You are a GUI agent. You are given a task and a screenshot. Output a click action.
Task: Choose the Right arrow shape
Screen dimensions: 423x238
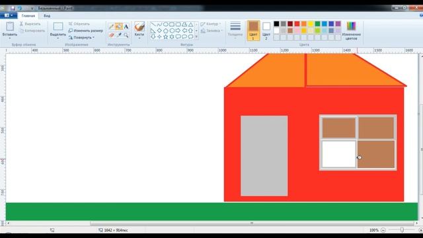point(178,30)
